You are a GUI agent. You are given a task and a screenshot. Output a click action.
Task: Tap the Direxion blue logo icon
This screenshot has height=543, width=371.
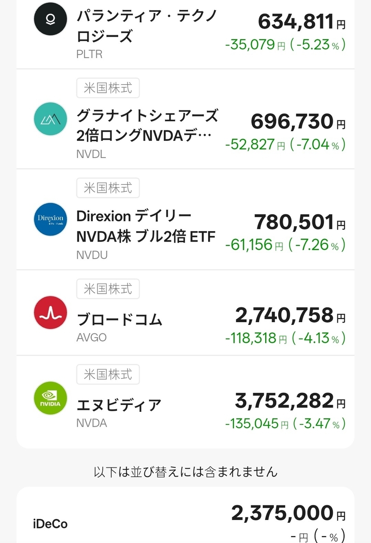(x=50, y=219)
